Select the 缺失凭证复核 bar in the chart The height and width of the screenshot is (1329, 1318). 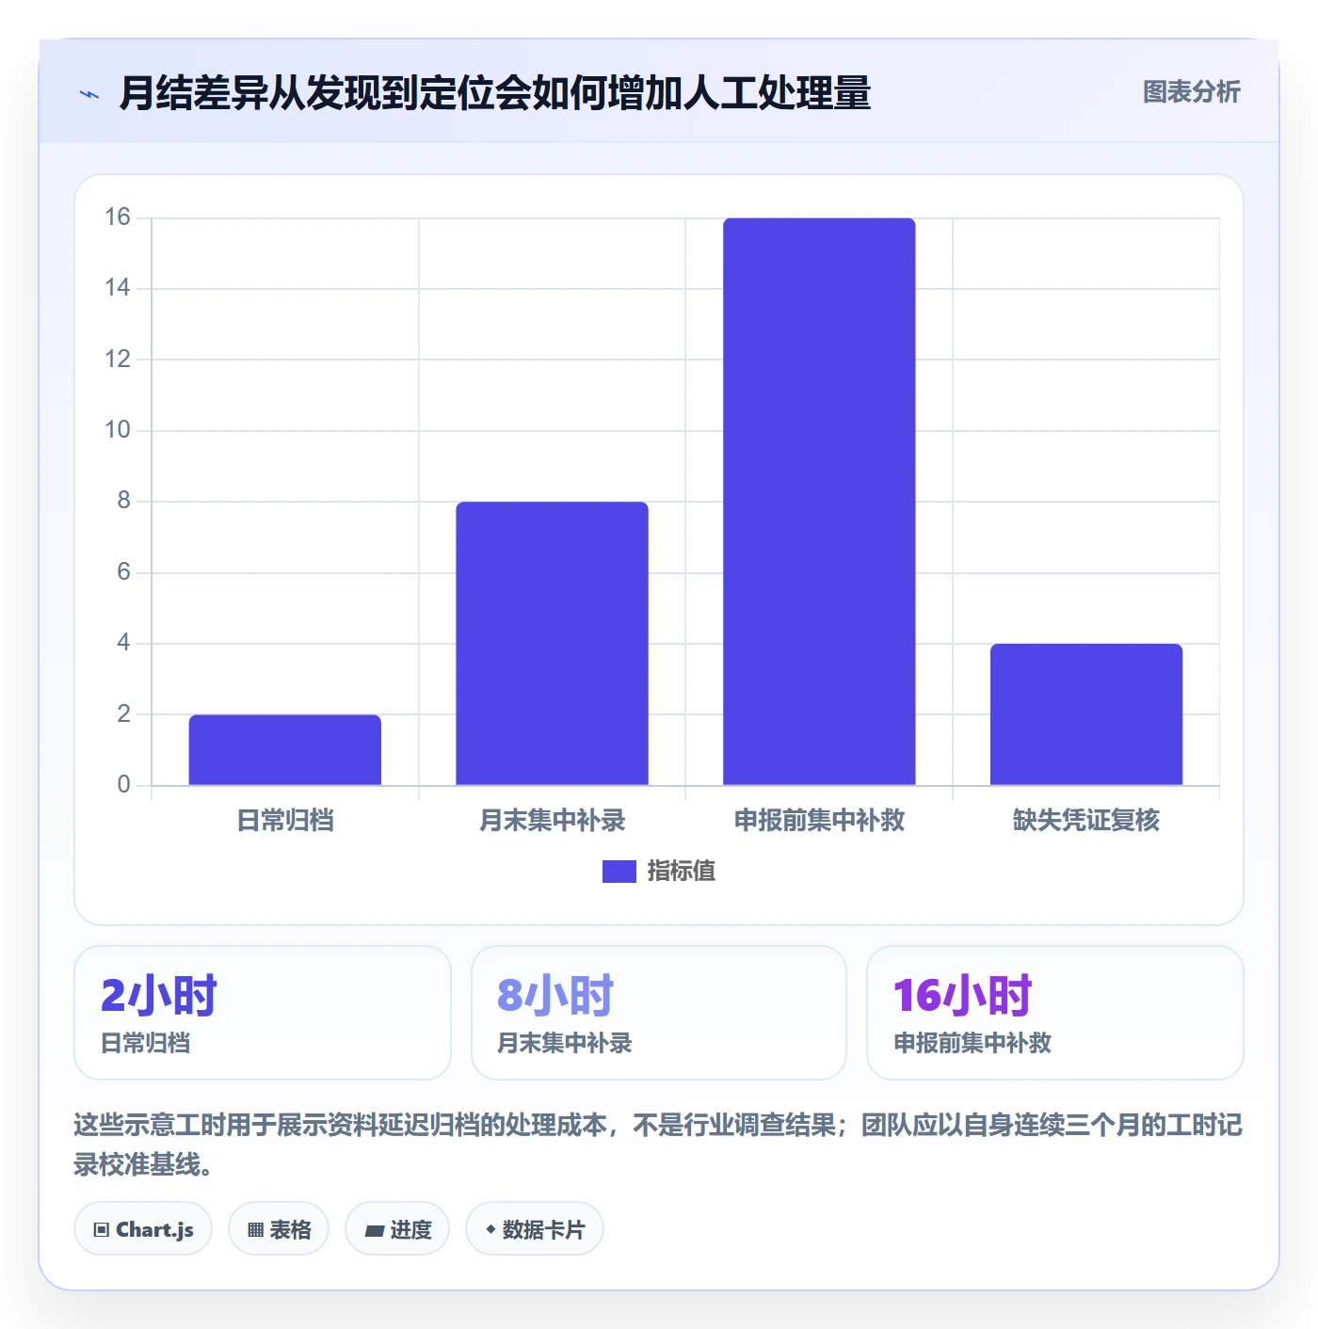[1086, 714]
